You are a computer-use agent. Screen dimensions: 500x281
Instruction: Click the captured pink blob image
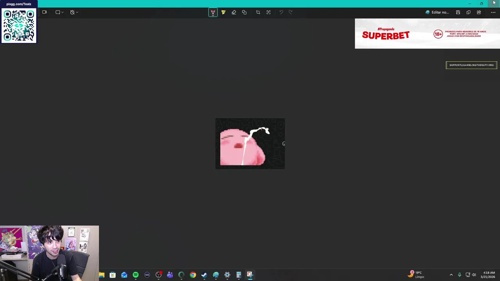[x=250, y=144]
